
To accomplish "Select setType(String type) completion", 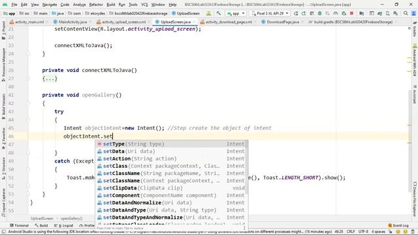I will point(171,144).
